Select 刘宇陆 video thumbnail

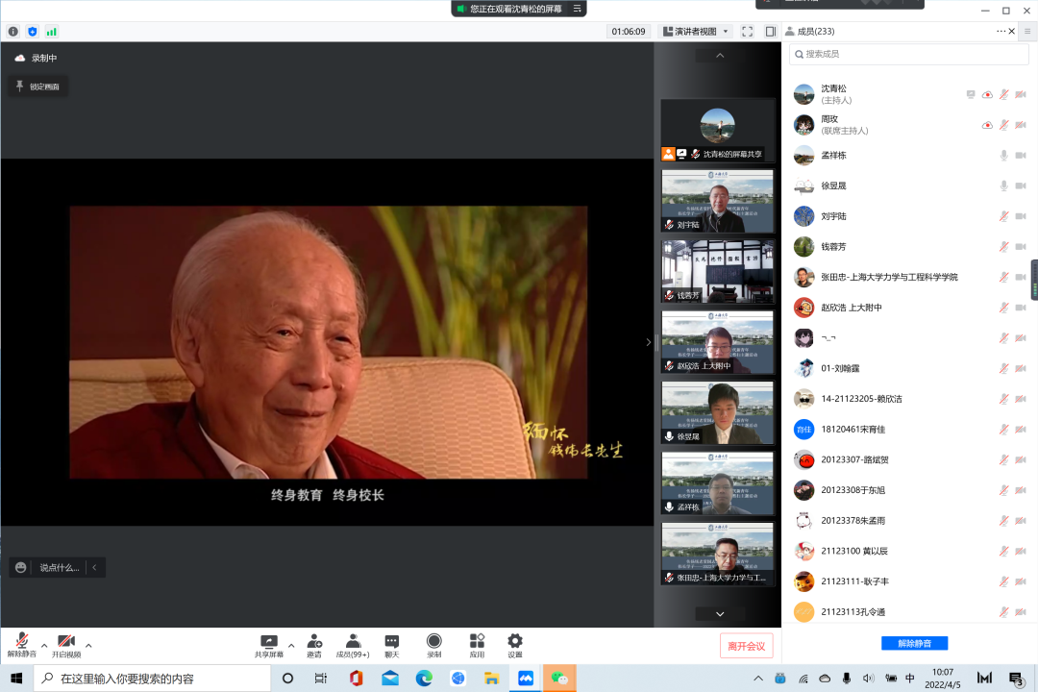tap(718, 201)
